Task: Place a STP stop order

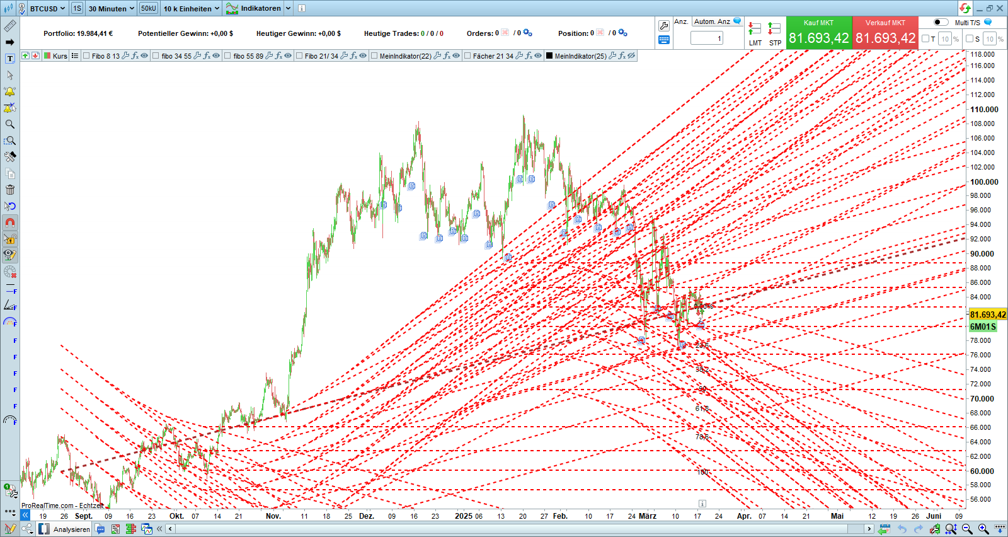Action: (775, 34)
